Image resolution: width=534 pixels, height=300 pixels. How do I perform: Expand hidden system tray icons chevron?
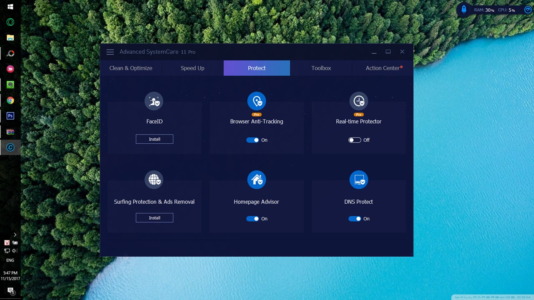click(x=15, y=235)
